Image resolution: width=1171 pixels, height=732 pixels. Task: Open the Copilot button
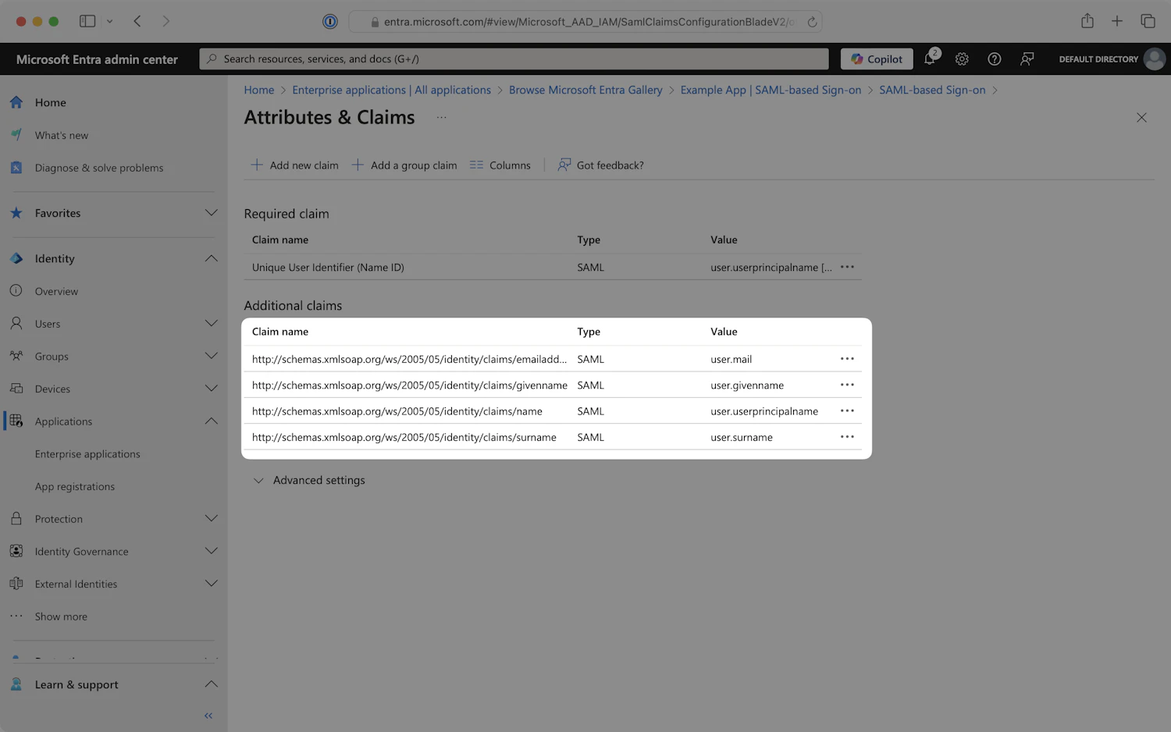pyautogui.click(x=877, y=59)
